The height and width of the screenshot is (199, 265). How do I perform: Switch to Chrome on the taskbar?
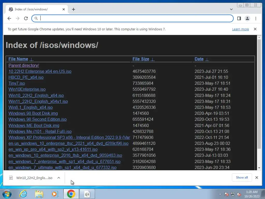pos(71,194)
